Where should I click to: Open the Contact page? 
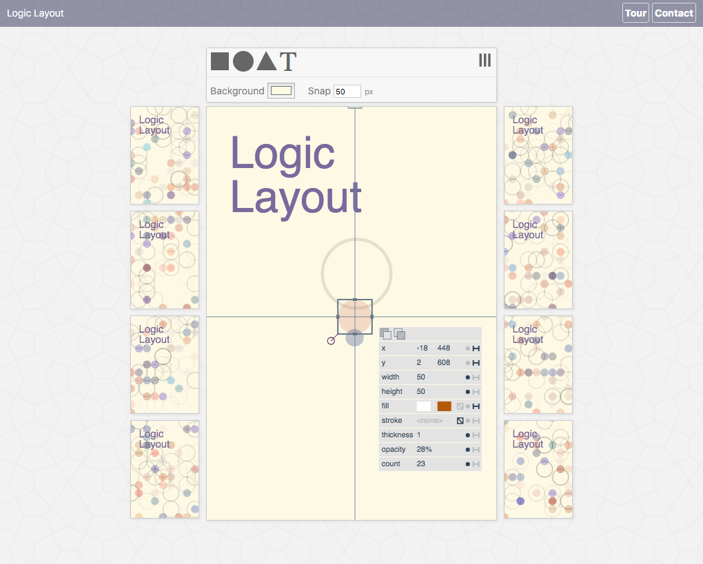673,12
